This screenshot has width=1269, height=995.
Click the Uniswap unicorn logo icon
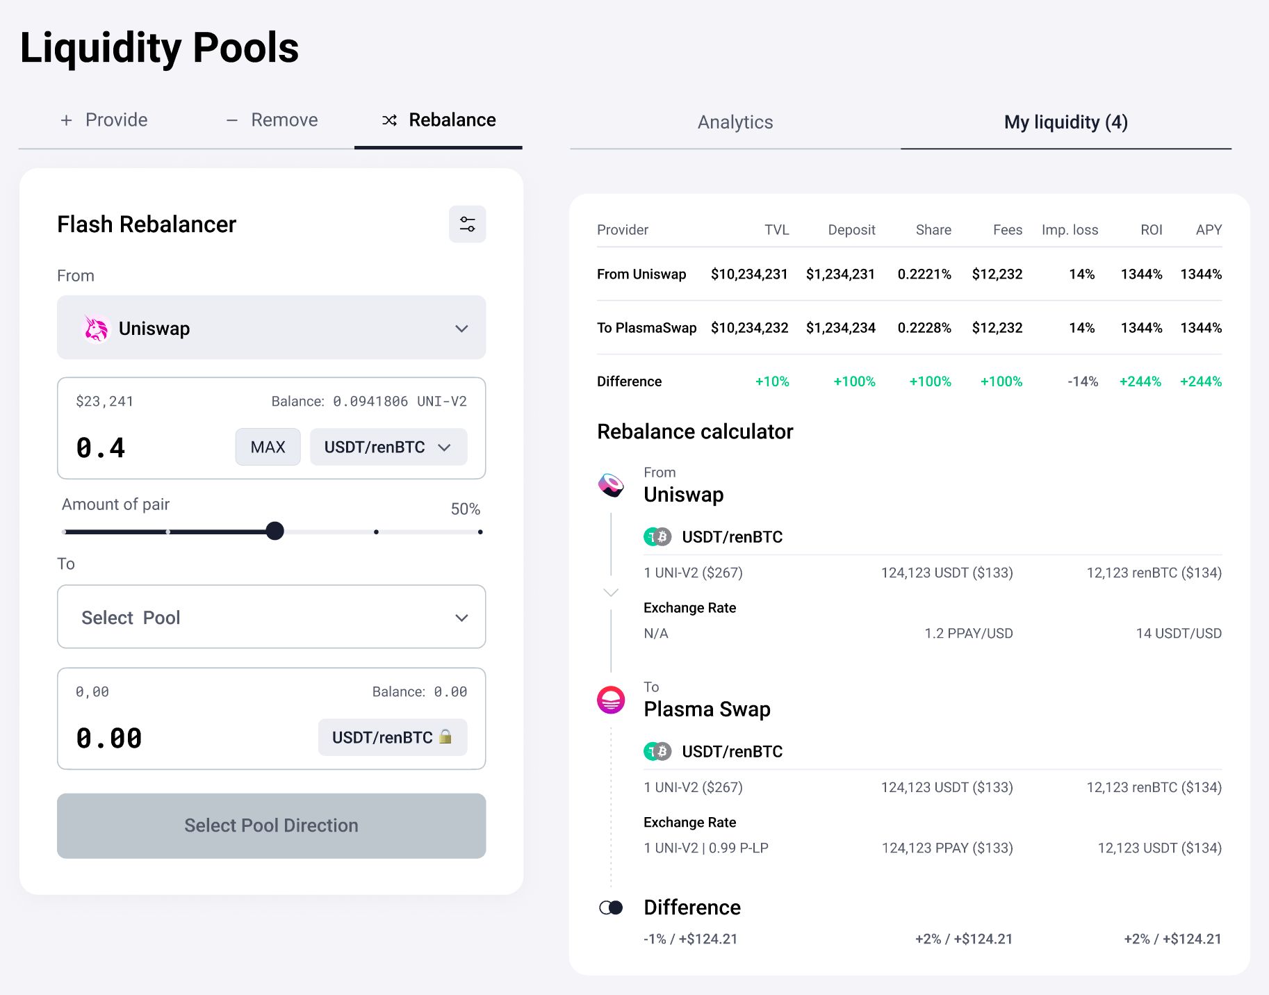point(96,329)
